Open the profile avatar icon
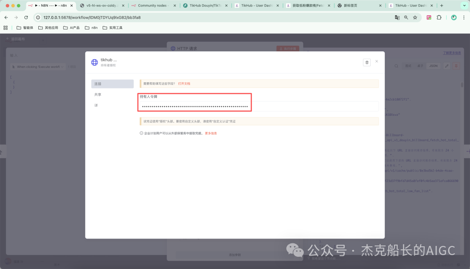470x269 pixels. (454, 17)
